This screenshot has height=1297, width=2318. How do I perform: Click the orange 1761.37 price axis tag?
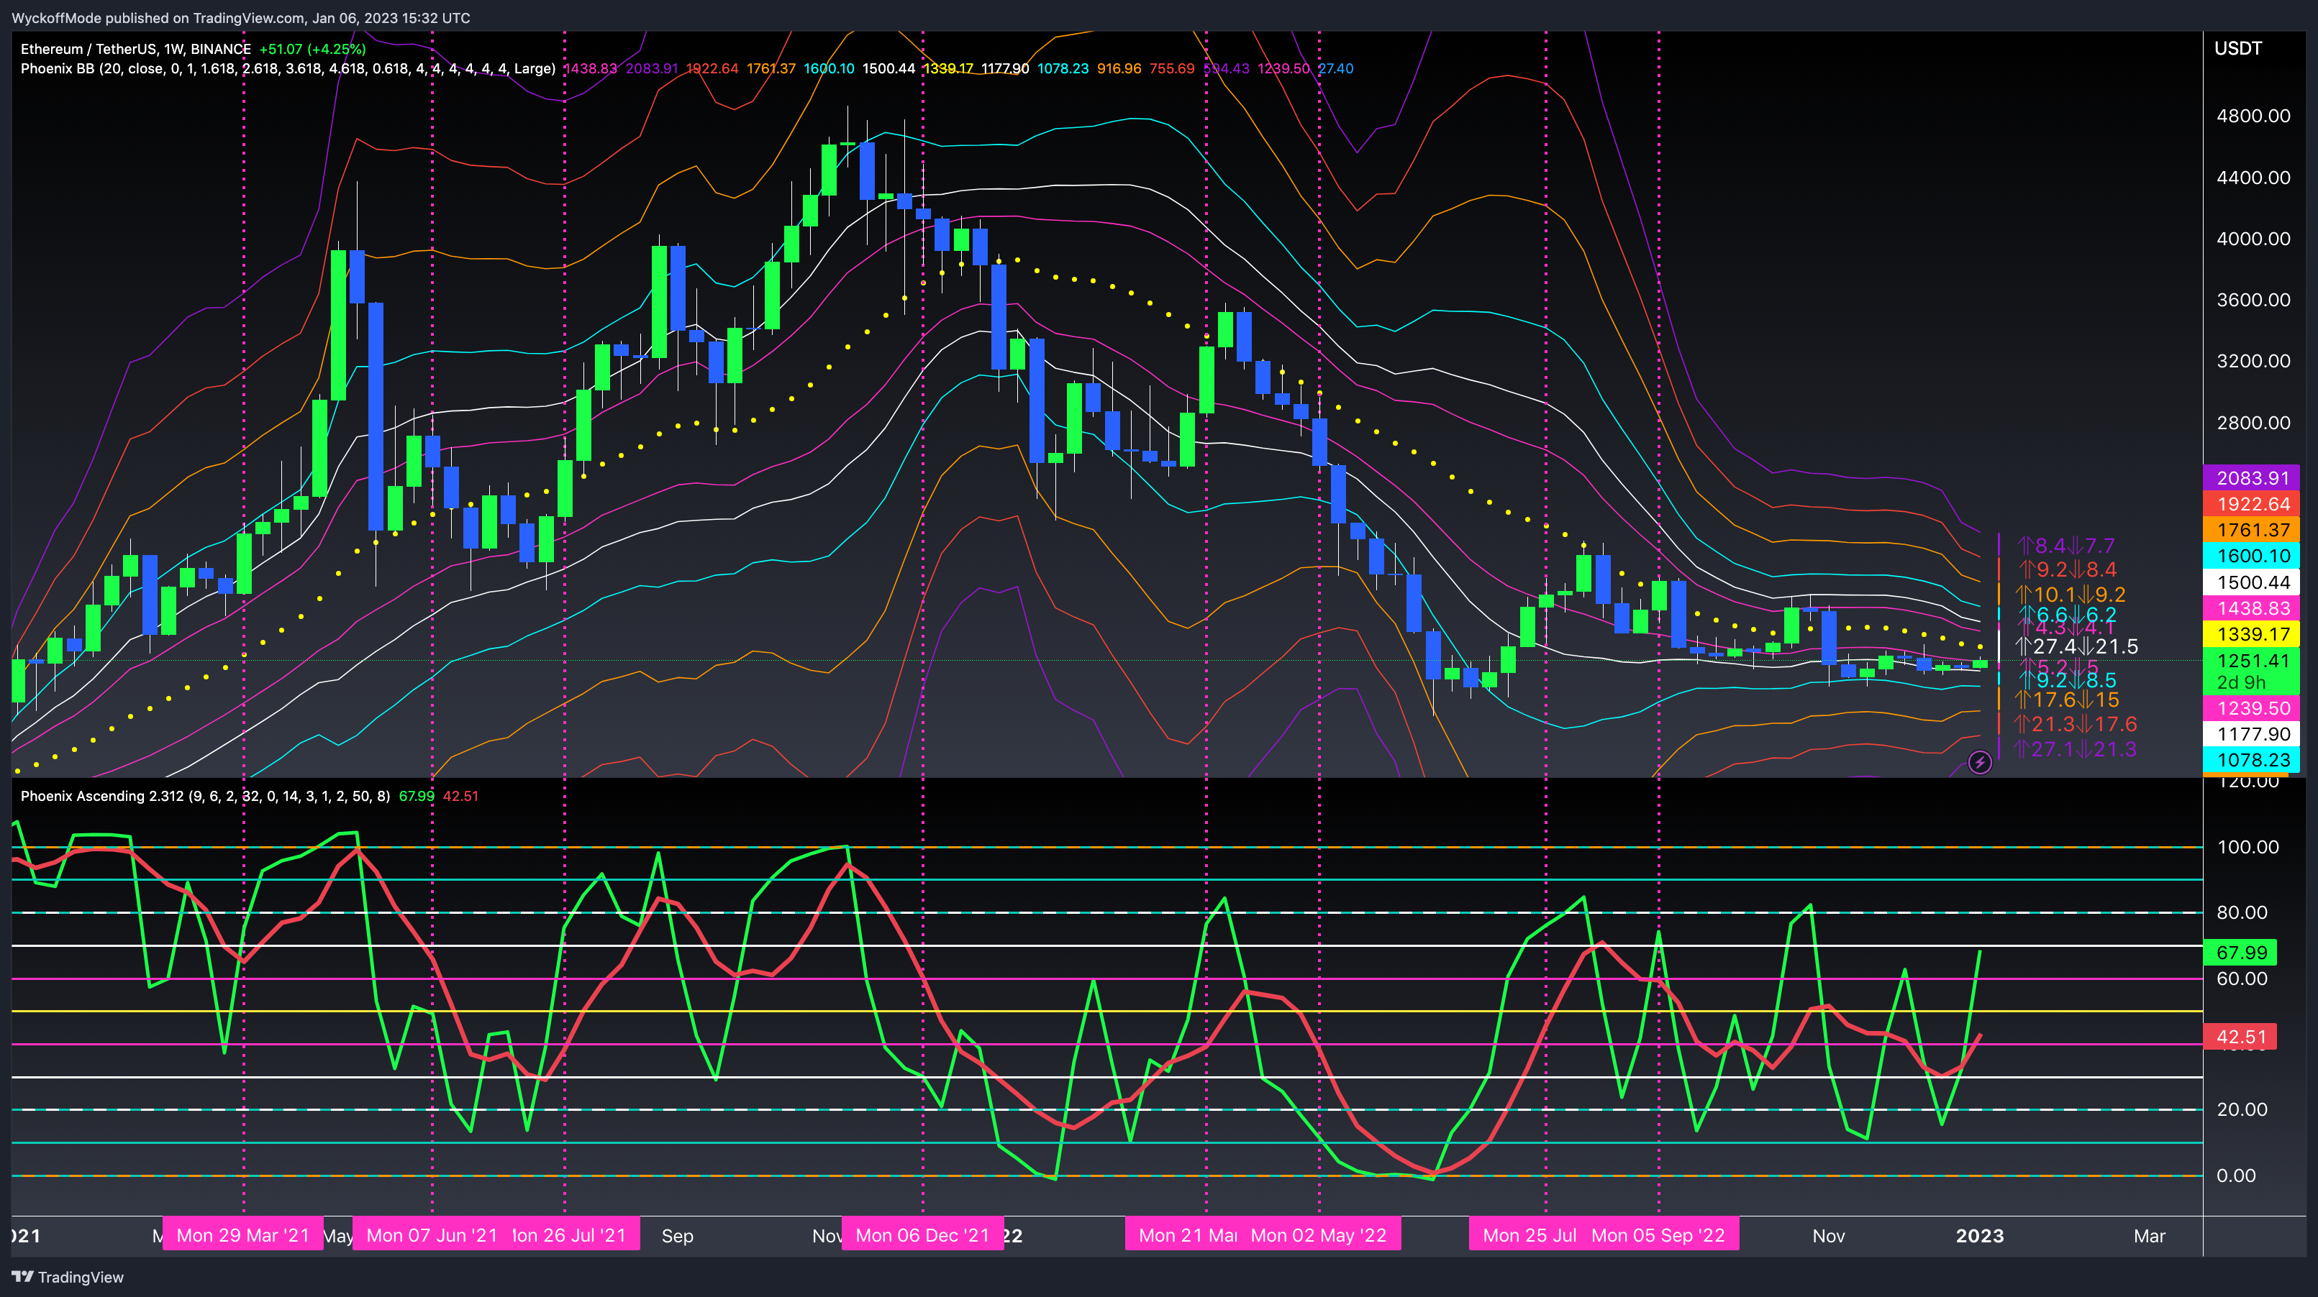point(2253,531)
